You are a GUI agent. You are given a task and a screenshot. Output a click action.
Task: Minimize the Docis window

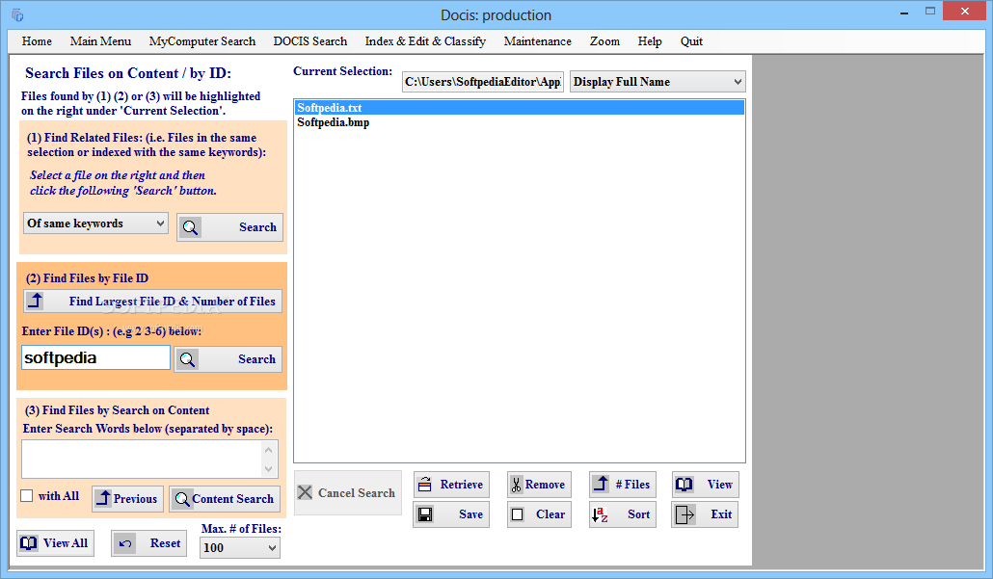[x=903, y=12]
